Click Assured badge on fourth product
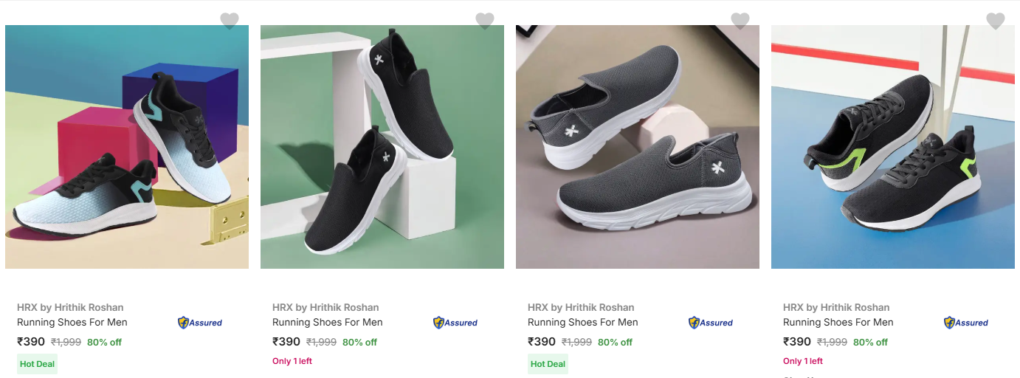 pos(966,323)
